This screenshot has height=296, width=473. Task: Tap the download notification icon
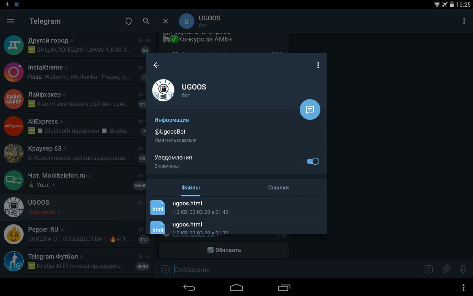[7, 4]
